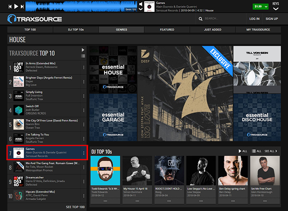This screenshot has width=288, height=211.
Task: Play the current track in player
Action: (16, 6)
